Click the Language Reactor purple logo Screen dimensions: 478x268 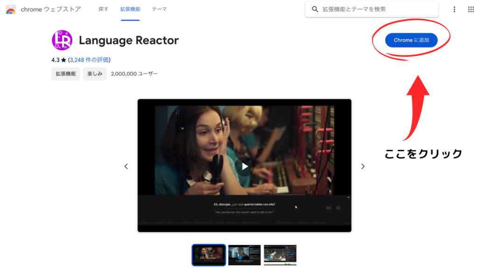(x=62, y=40)
